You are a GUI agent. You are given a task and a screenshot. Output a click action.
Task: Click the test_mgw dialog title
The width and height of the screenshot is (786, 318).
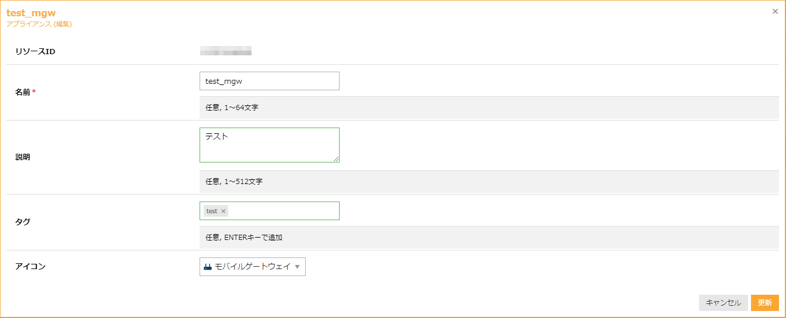tap(31, 13)
